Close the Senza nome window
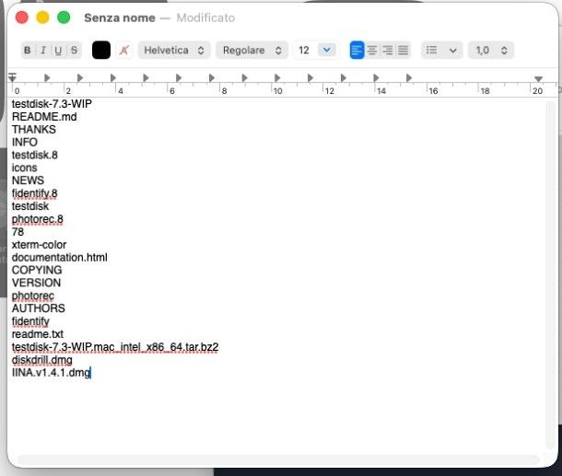 pos(22,17)
